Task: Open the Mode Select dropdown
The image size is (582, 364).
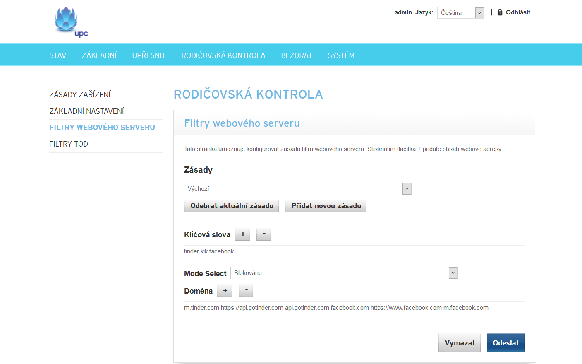Action: coord(344,273)
